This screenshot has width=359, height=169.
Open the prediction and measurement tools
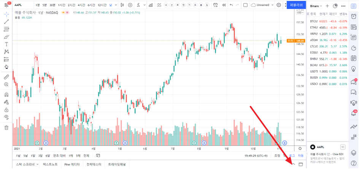[x=6, y=59]
